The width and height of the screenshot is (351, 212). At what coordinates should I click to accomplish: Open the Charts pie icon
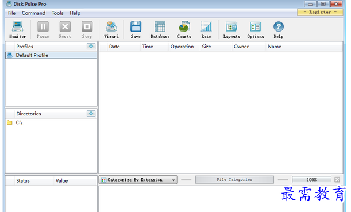(184, 27)
